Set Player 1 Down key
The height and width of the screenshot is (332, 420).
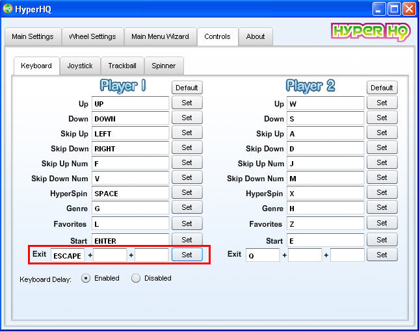187,118
